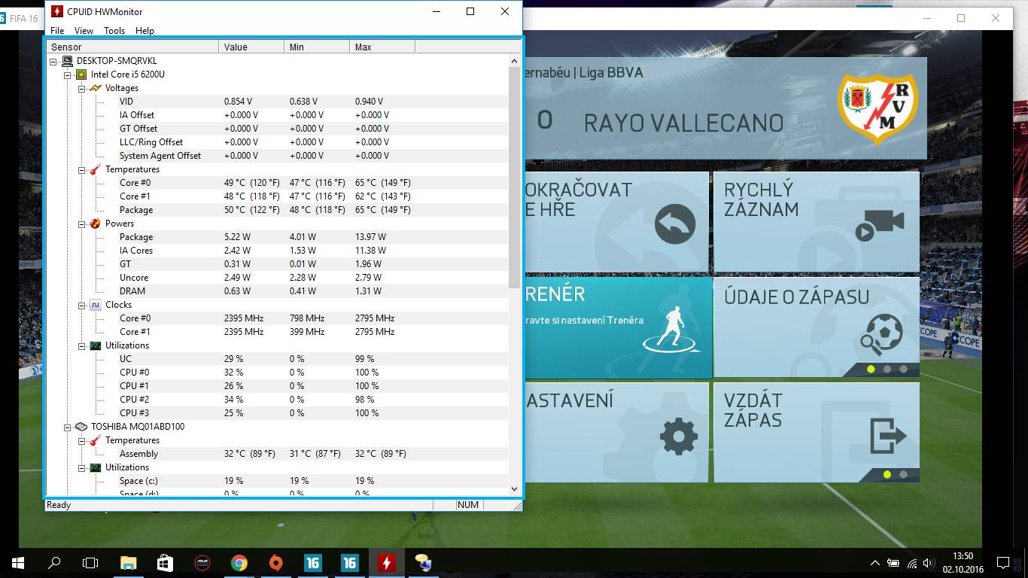
Task: Select the VZDÁT ZÁPAS tile
Action: (817, 433)
